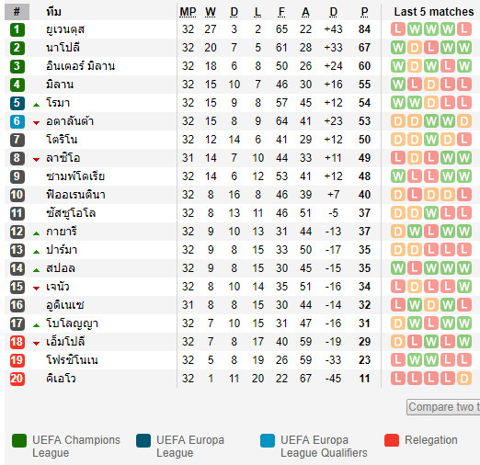Click the # rank column header

pos(17,12)
